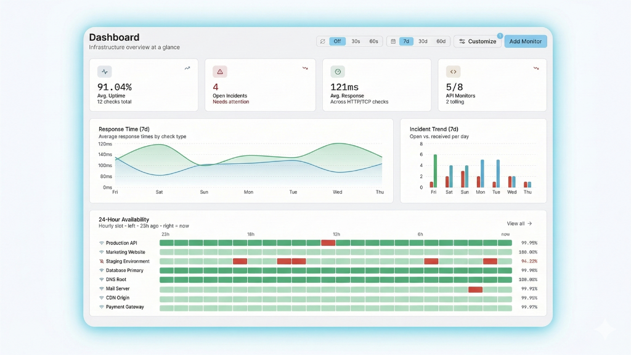631x355 pixels.
Task: Set auto-refresh interval to 30s
Action: [356, 41]
